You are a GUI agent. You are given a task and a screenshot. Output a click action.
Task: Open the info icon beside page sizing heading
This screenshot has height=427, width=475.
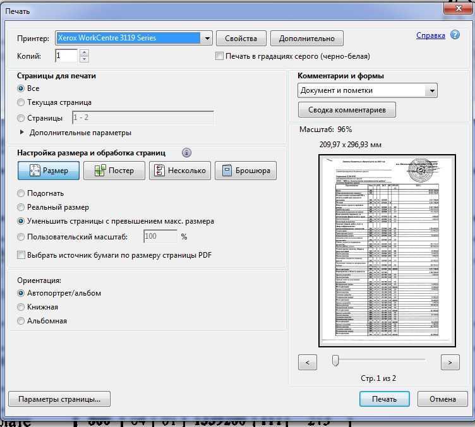click(186, 153)
